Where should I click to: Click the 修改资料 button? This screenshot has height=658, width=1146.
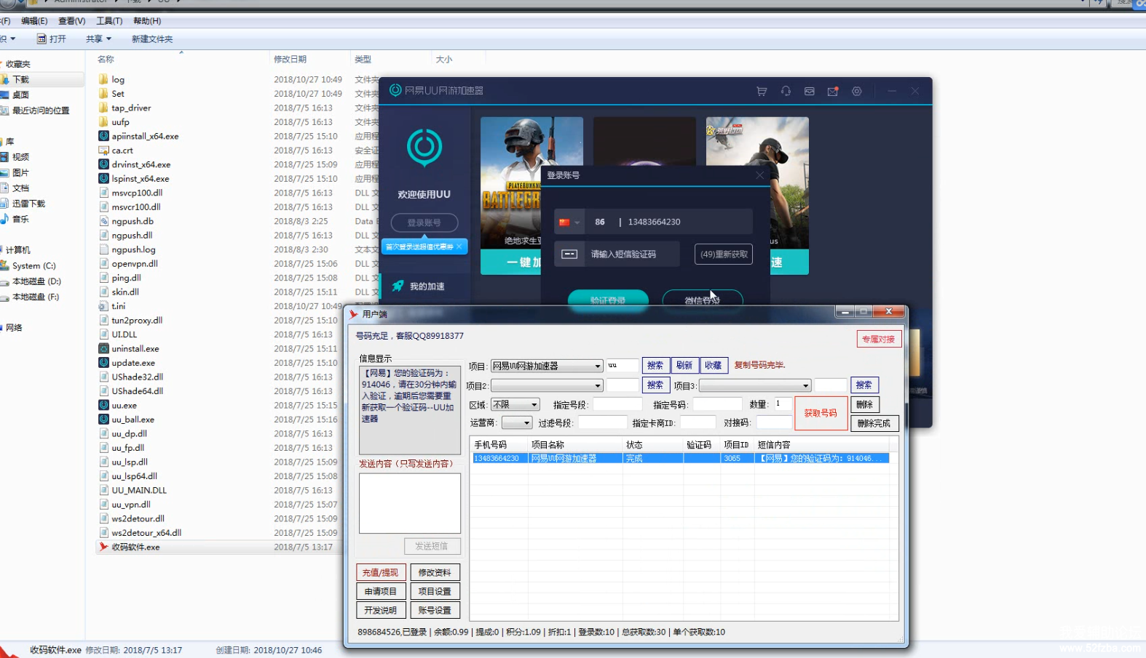coord(435,572)
